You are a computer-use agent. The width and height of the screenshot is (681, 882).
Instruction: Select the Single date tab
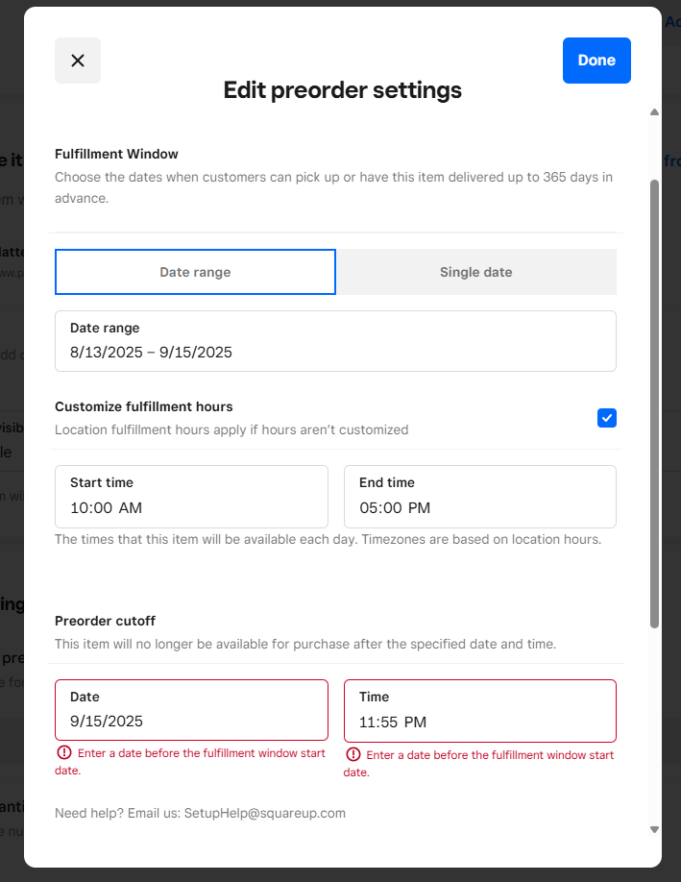click(475, 272)
